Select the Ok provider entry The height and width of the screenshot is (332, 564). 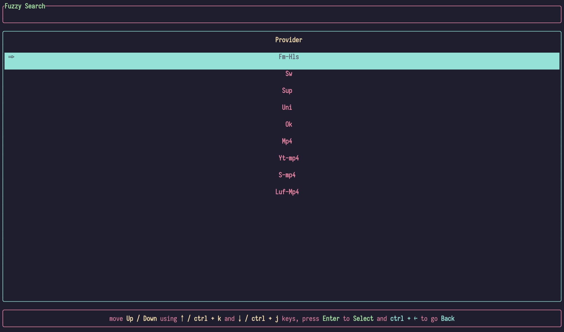[288, 124]
